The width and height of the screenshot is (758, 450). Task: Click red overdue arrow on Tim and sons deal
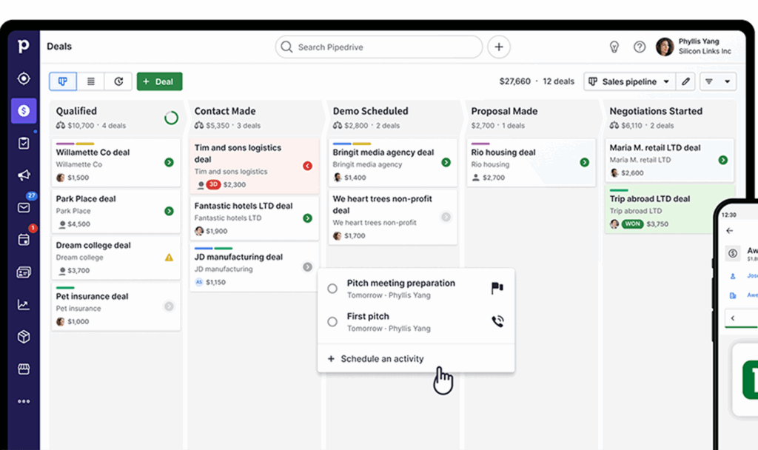point(307,166)
